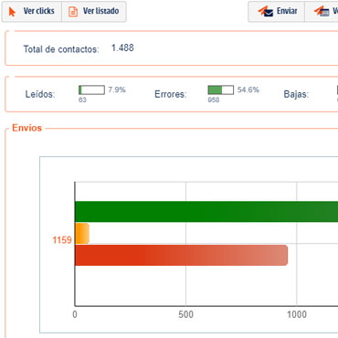Screen dimensions: 338x338
Task: Click the Leídos progress bar
Action: point(91,90)
